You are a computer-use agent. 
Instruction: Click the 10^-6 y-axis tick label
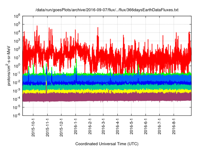(x=16, y=115)
